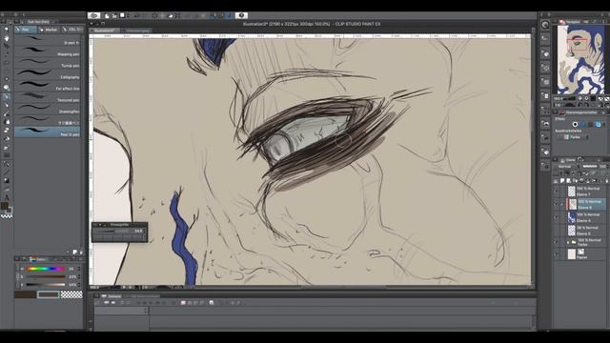Select layer Ebene 7 in layer list
This screenshot has width=610, height=343.
[586, 191]
